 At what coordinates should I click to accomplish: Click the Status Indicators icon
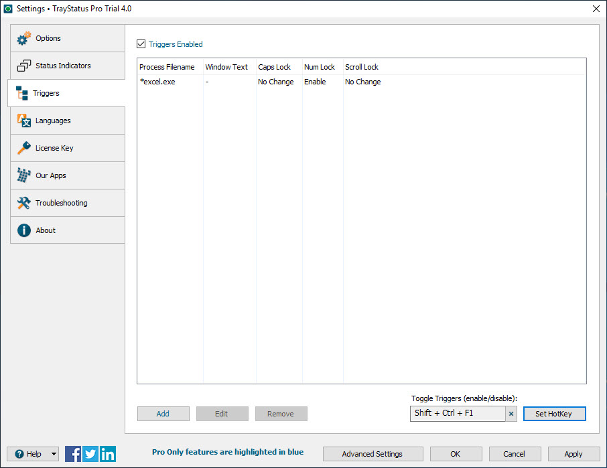point(24,66)
